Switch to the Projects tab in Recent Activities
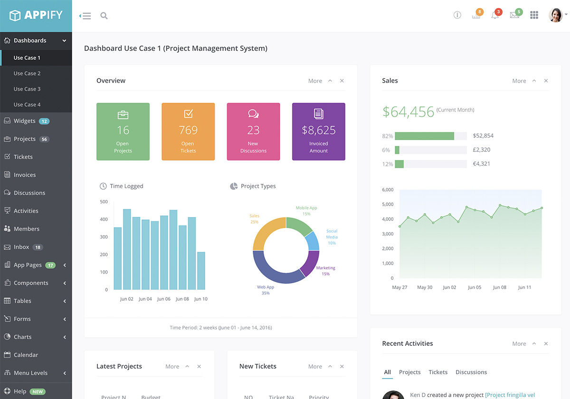The width and height of the screenshot is (570, 399). pos(409,372)
